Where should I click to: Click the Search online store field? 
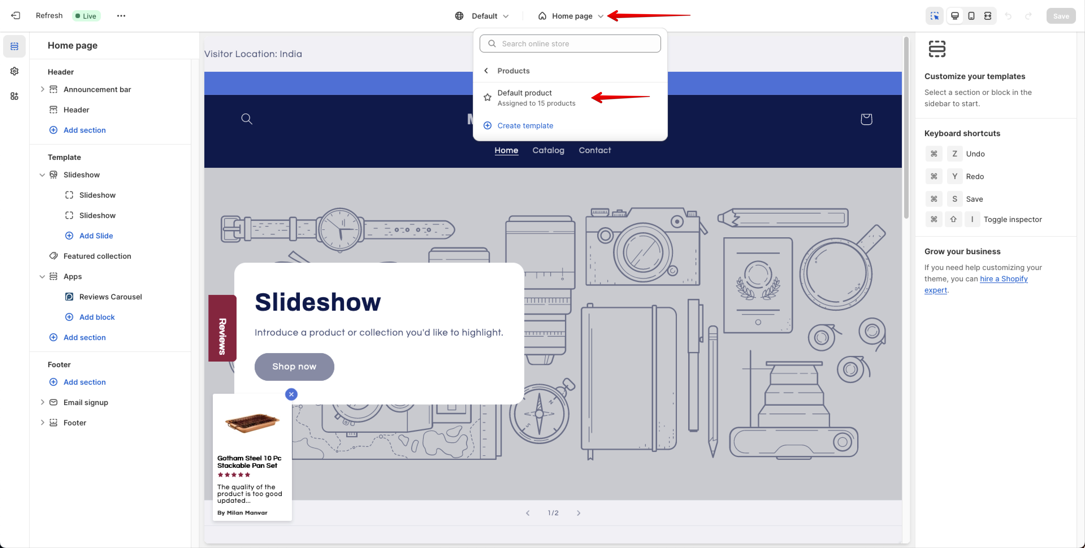pyautogui.click(x=570, y=44)
